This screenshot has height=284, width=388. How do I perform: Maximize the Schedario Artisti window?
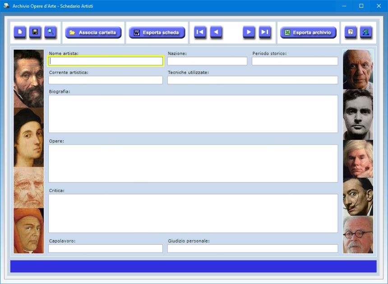click(361, 6)
